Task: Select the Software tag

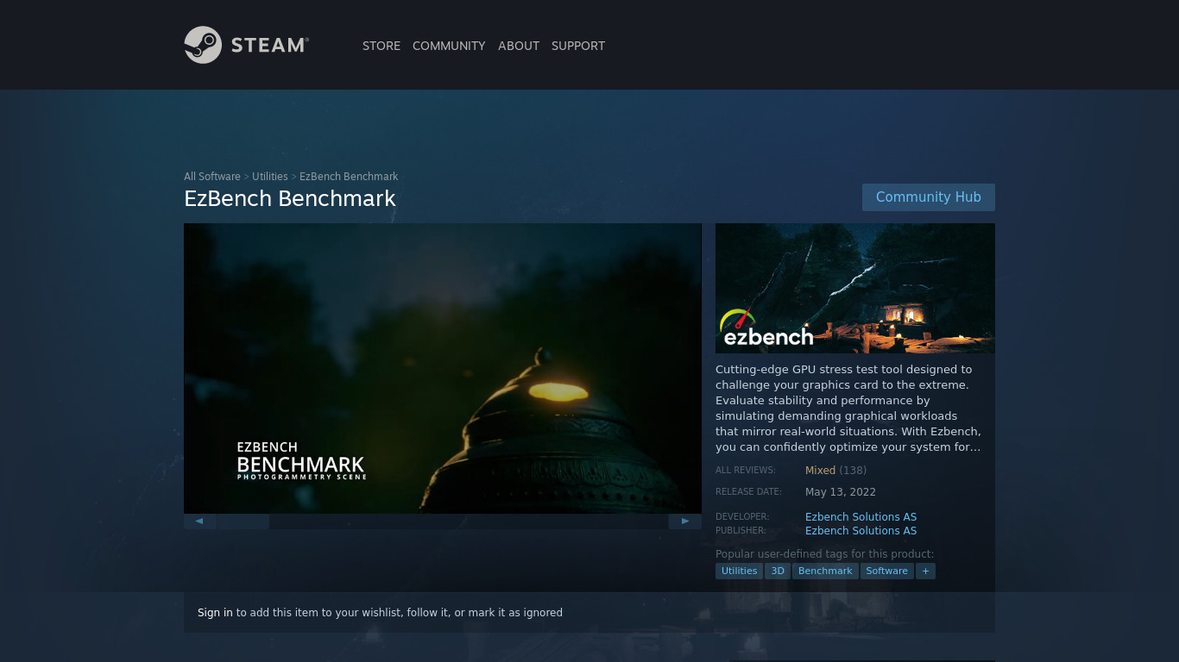Action: (887, 571)
